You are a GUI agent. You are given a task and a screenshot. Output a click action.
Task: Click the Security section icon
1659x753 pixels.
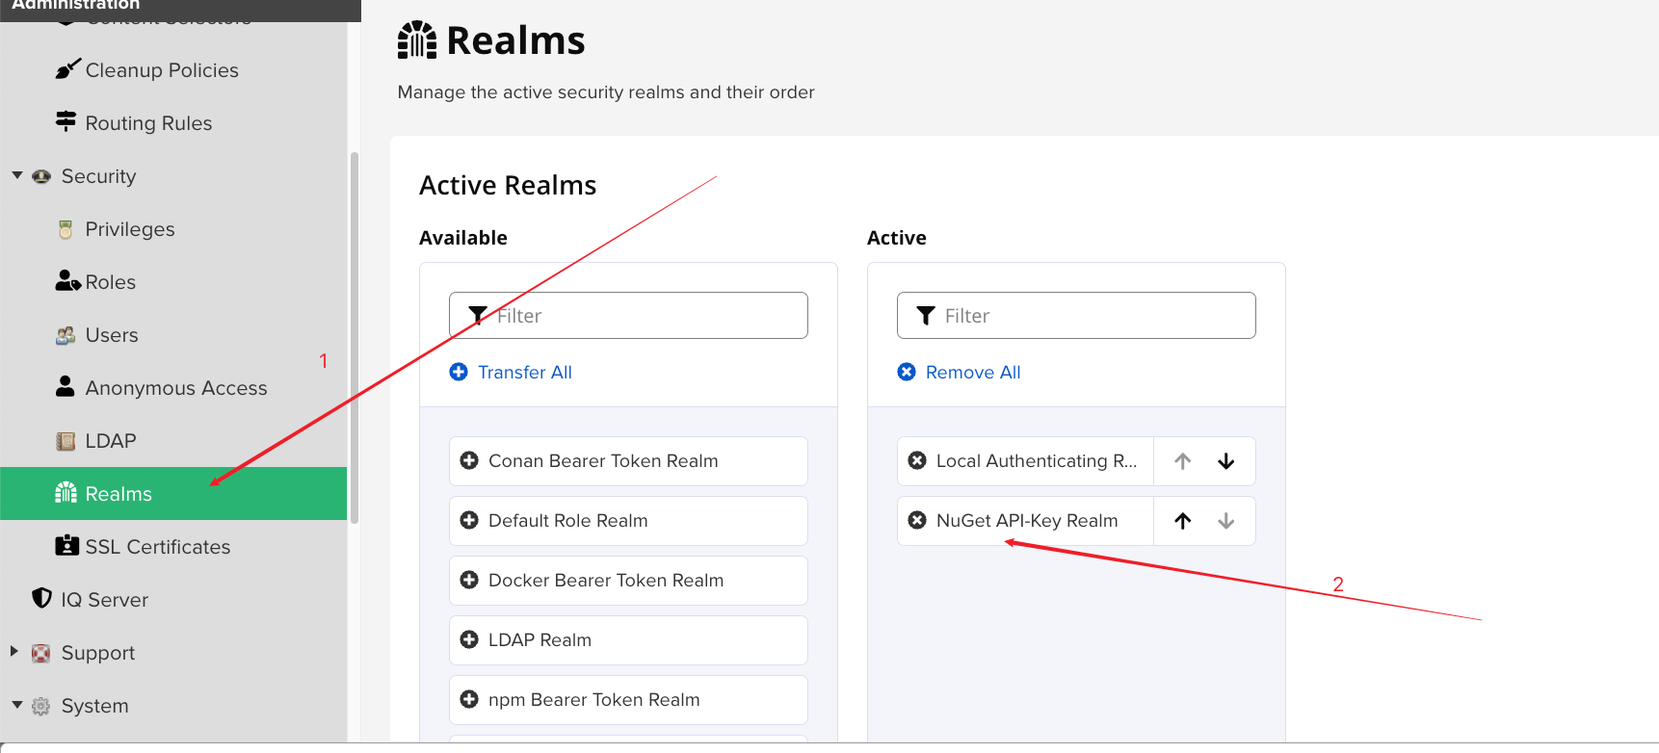pos(41,176)
